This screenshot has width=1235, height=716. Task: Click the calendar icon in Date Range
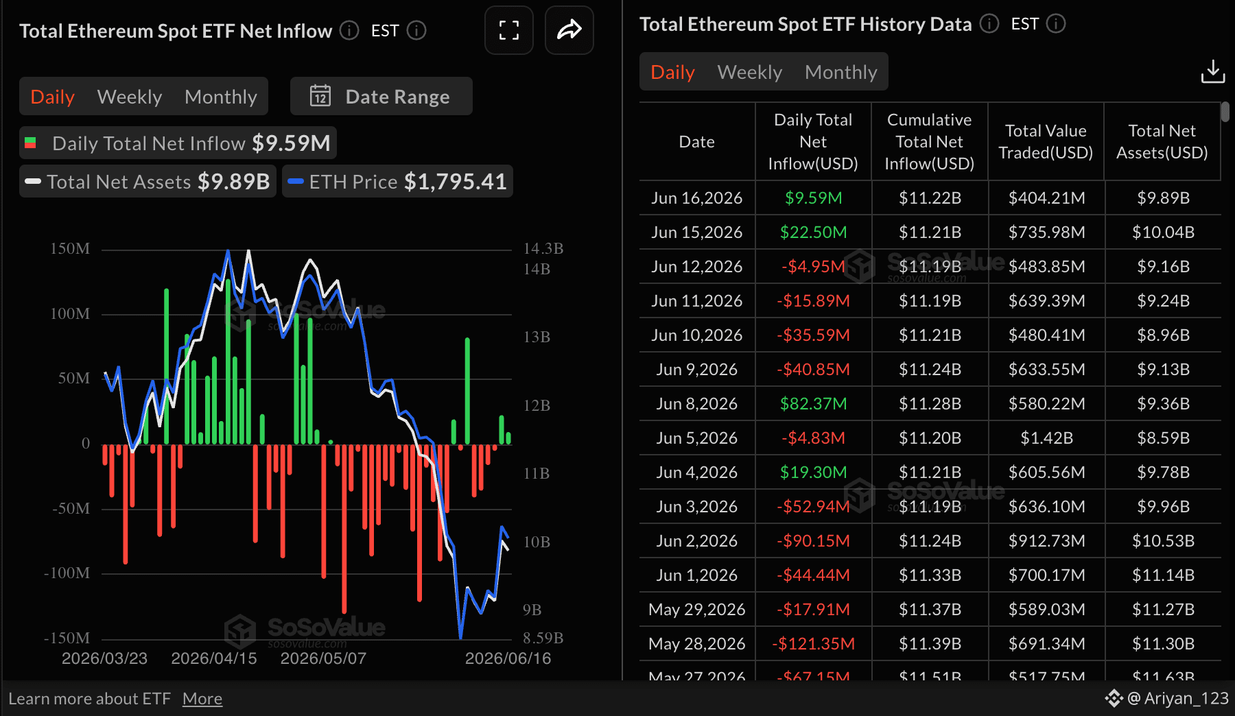320,96
